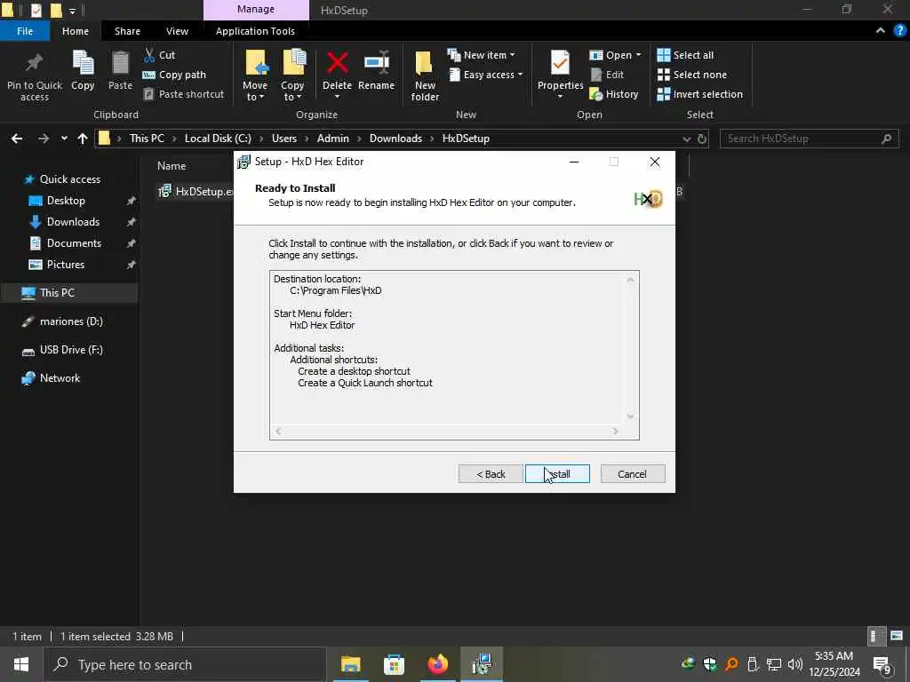Open the New item dropdown
The height and width of the screenshot is (682, 910).
pyautogui.click(x=482, y=55)
